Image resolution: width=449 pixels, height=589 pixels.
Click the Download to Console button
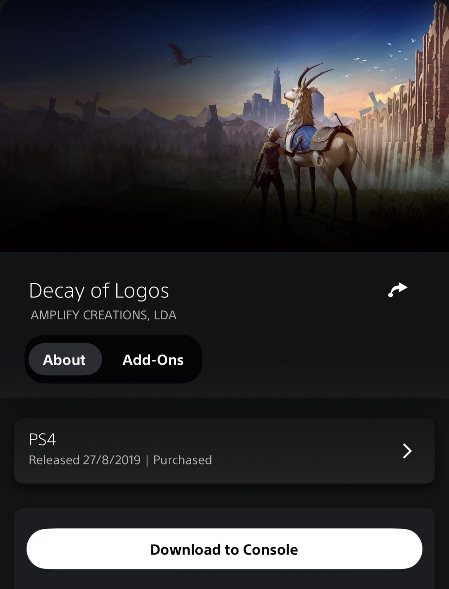(x=224, y=549)
